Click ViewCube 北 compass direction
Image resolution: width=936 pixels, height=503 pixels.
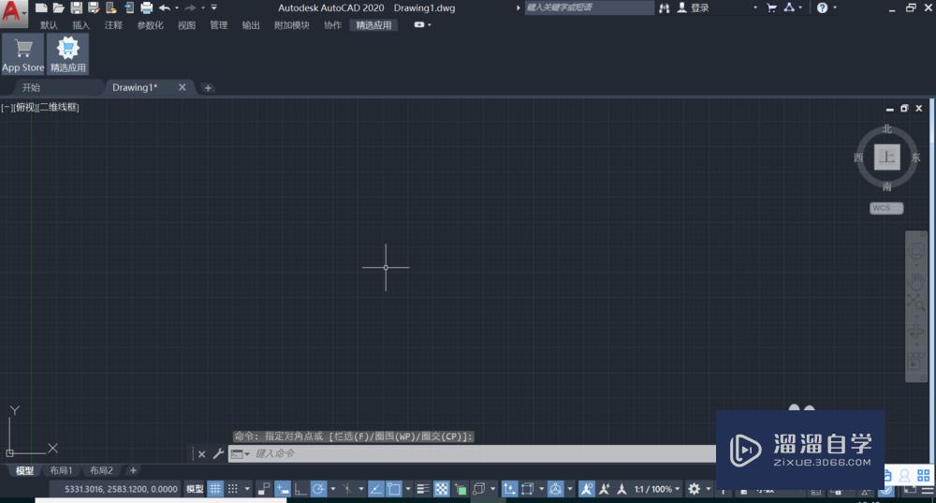coord(887,129)
